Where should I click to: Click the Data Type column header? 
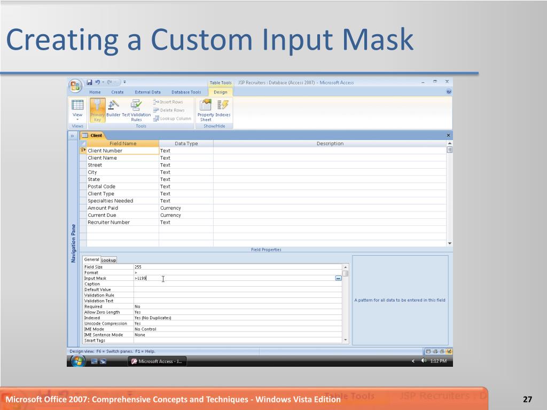tap(186, 143)
